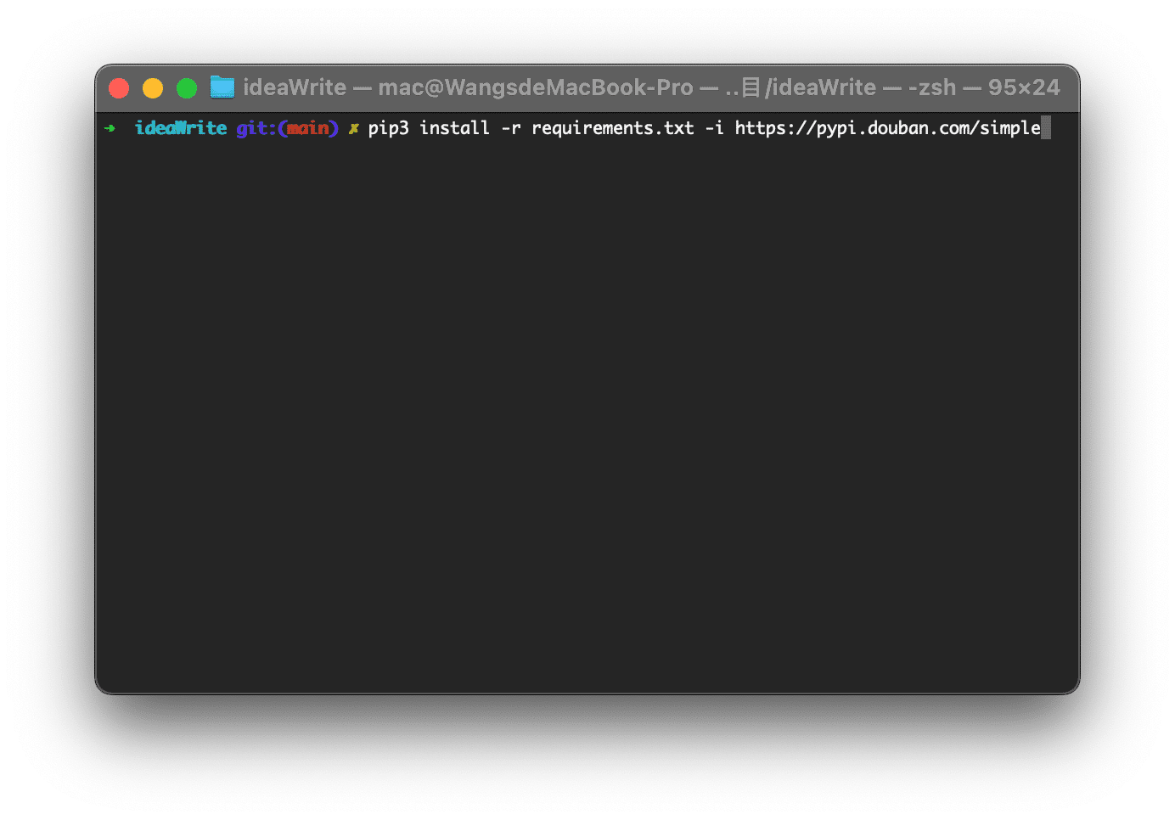Enter full screen with the green traffic light
Image resolution: width=1175 pixels, height=820 pixels.
187,87
